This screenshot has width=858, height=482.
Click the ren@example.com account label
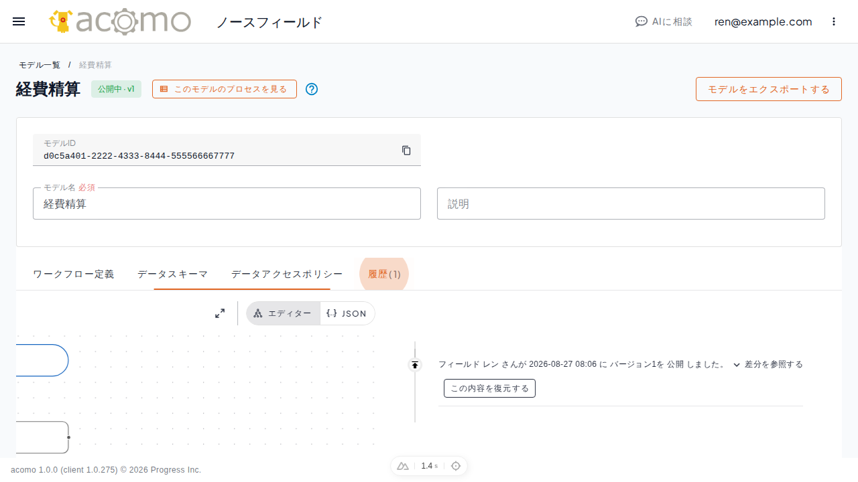click(x=763, y=21)
